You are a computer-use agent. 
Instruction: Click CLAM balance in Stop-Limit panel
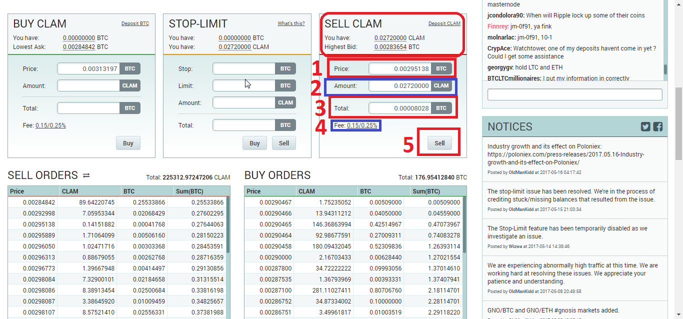pyautogui.click(x=234, y=47)
